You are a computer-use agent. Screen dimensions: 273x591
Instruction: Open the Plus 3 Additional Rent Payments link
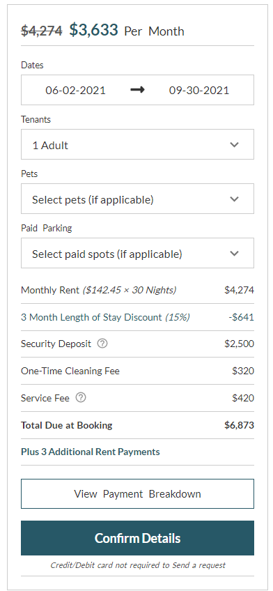point(91,452)
